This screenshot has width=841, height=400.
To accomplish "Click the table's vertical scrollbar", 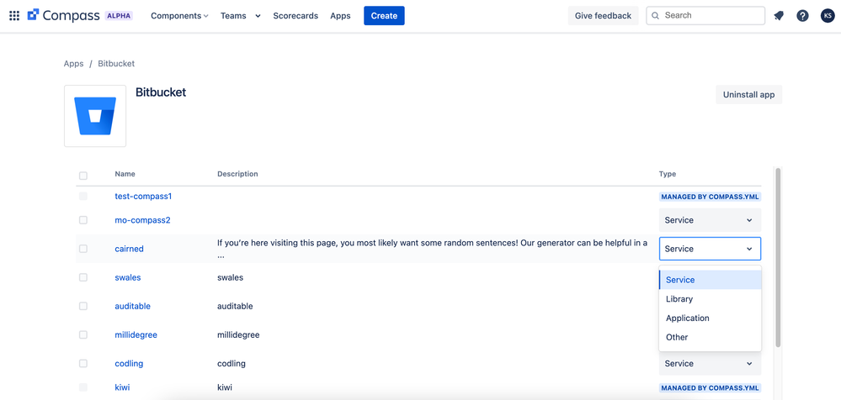I will (x=778, y=257).
